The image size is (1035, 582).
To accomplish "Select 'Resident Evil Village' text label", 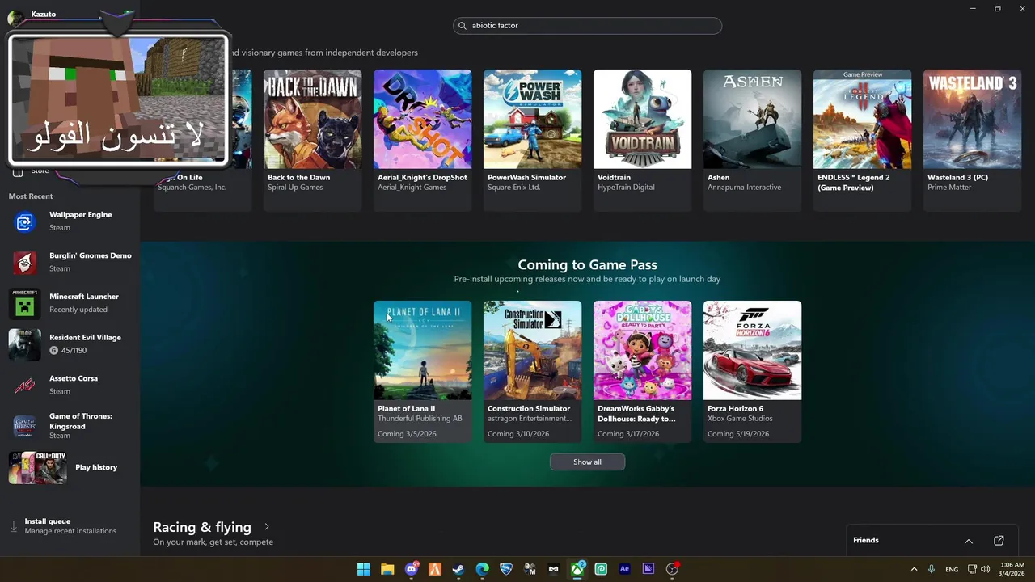I will click(x=85, y=338).
